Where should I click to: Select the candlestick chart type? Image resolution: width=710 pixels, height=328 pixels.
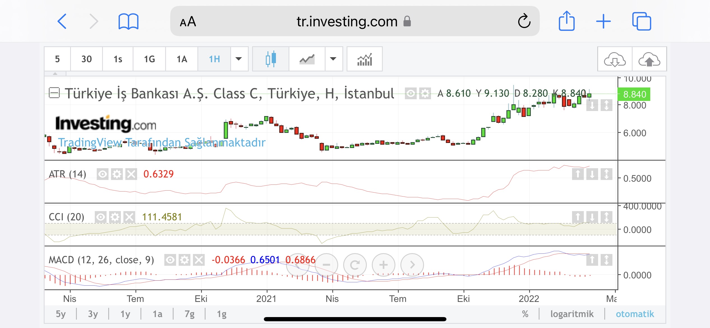pyautogui.click(x=271, y=59)
